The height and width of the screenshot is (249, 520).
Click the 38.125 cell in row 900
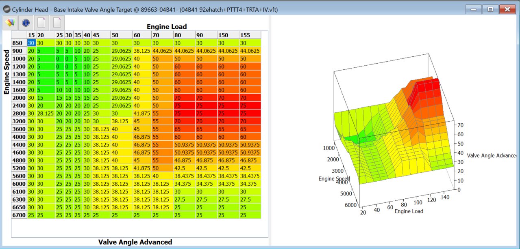[x=142, y=51]
